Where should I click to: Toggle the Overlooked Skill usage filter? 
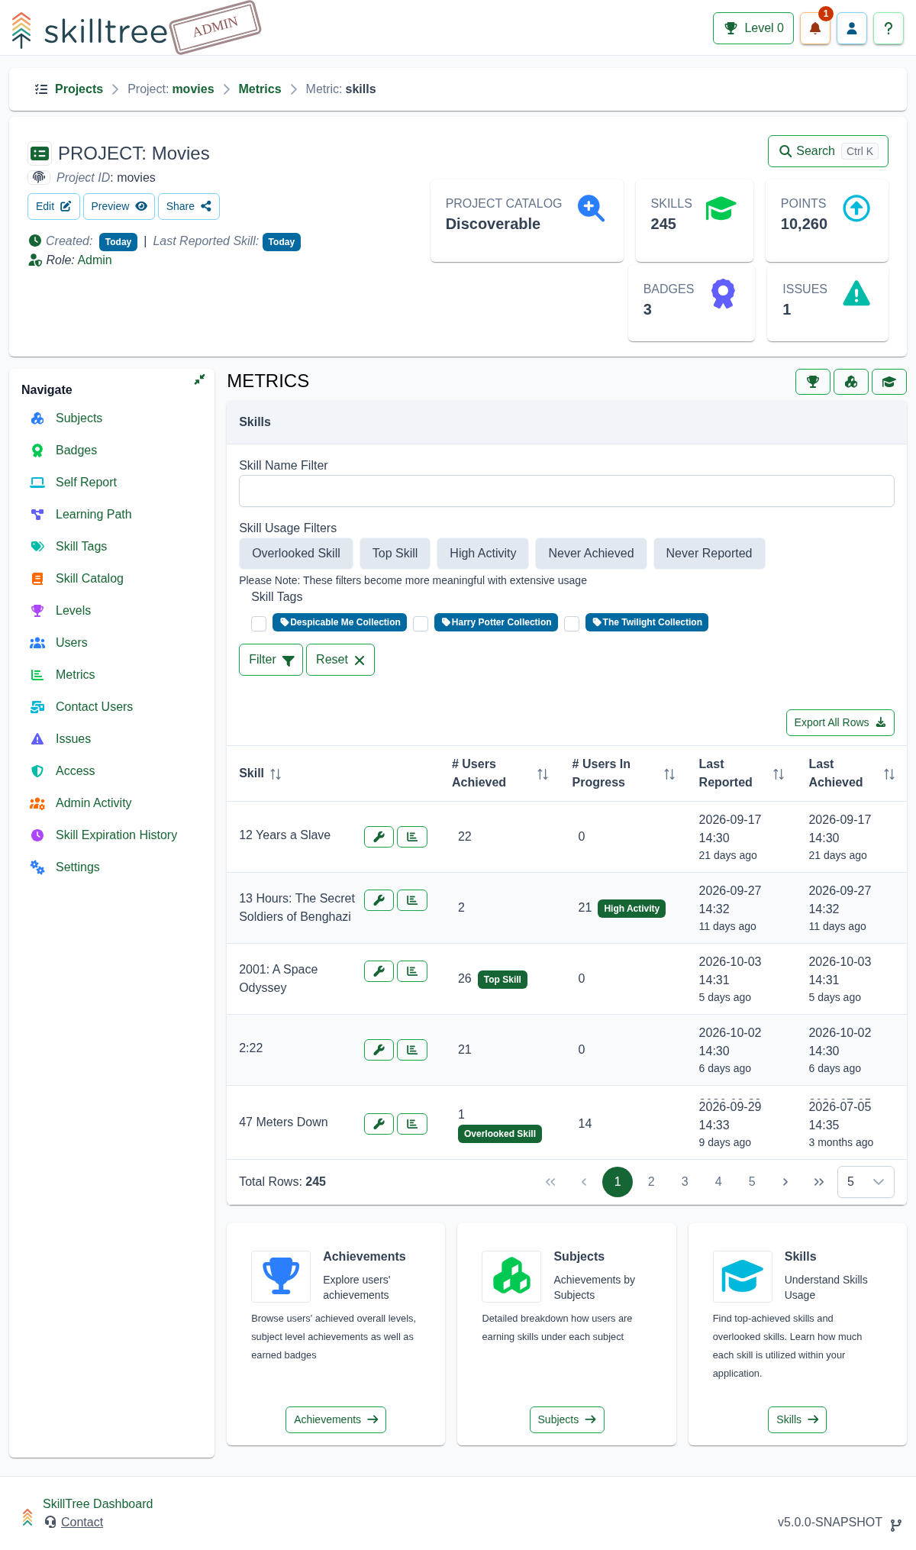pyautogui.click(x=296, y=554)
